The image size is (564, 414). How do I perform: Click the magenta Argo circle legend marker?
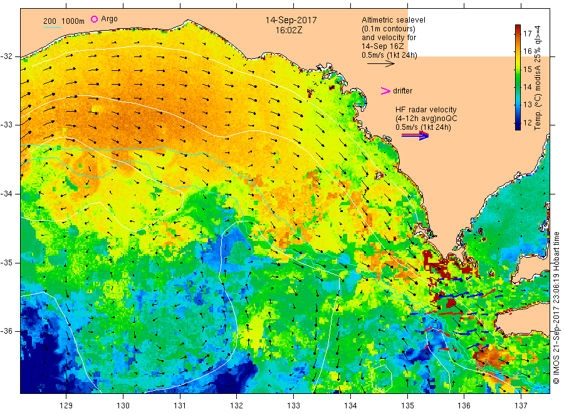click(x=94, y=19)
